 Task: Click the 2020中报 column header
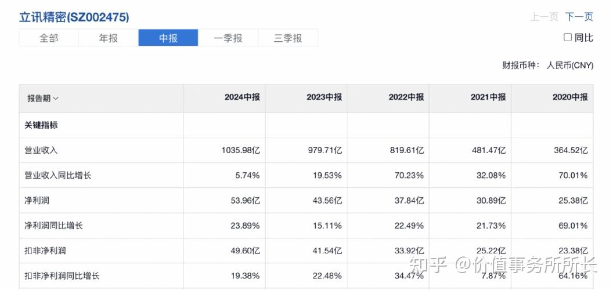point(569,97)
